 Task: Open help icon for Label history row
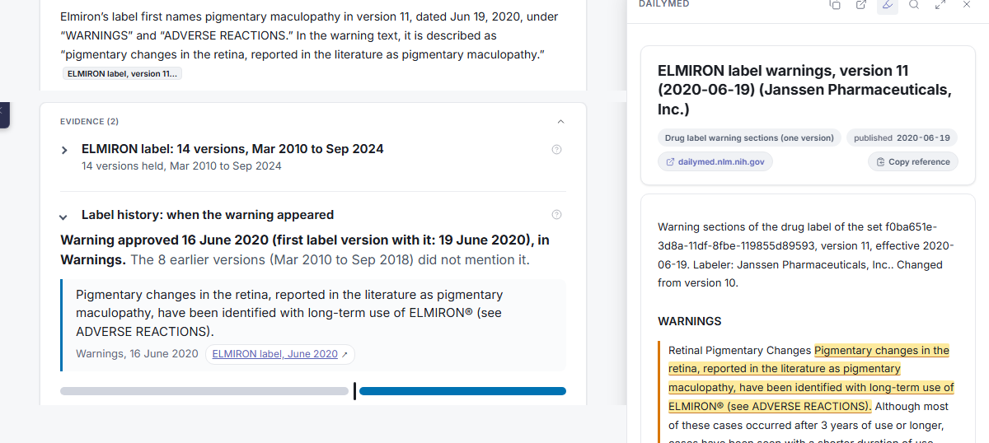[556, 215]
